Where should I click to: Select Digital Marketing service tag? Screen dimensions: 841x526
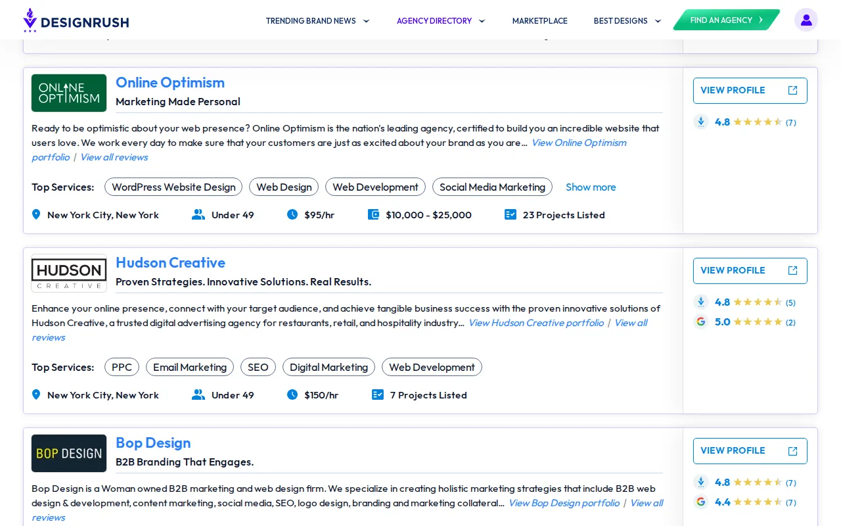click(x=329, y=367)
